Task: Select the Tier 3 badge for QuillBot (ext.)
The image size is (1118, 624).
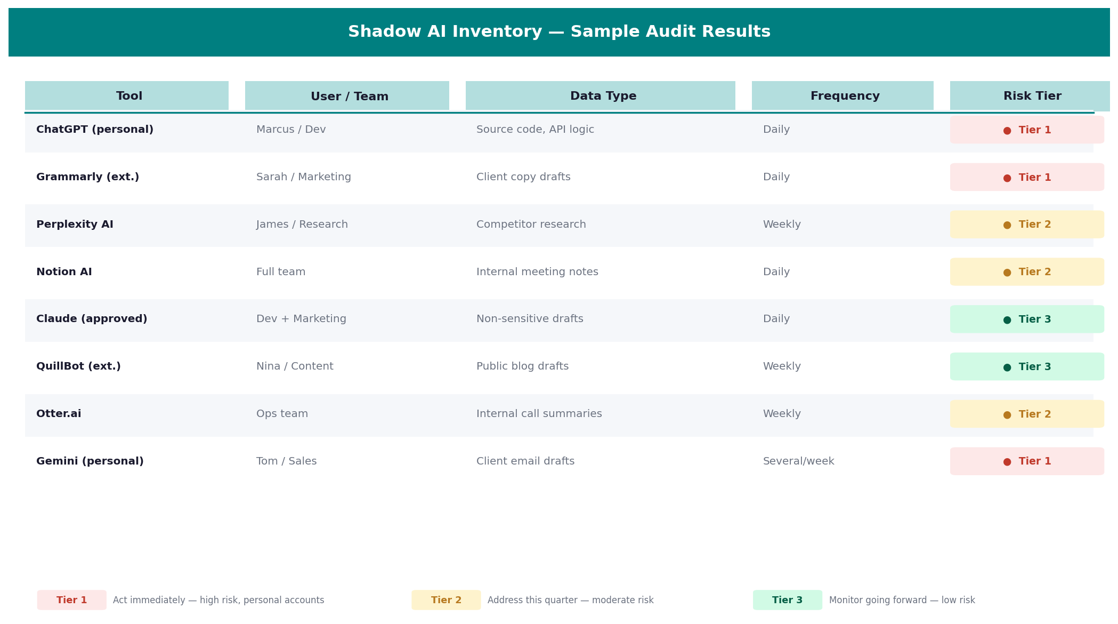Action: point(1027,366)
